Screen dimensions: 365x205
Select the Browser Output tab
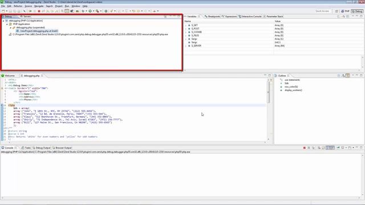(x=62, y=148)
